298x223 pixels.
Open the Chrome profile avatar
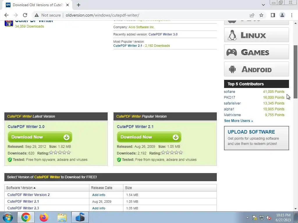pyautogui.click(x=282, y=15)
